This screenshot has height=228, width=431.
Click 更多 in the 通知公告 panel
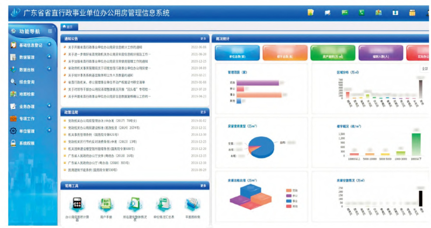click(x=203, y=39)
